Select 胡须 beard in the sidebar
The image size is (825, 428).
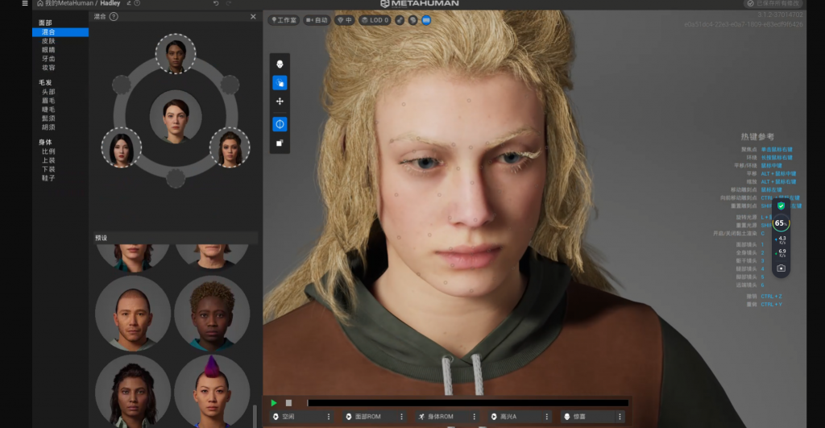pyautogui.click(x=48, y=127)
